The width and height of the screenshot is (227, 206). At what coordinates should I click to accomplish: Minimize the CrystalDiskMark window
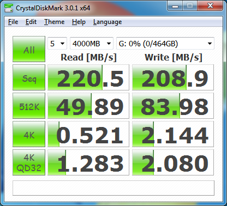pyautogui.click(x=175, y=7)
